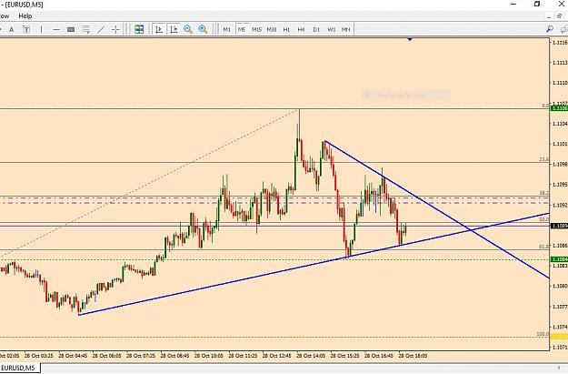Screen dimensions: 568x374
Task: Select the Trendline drawing tool
Action: coord(101,29)
